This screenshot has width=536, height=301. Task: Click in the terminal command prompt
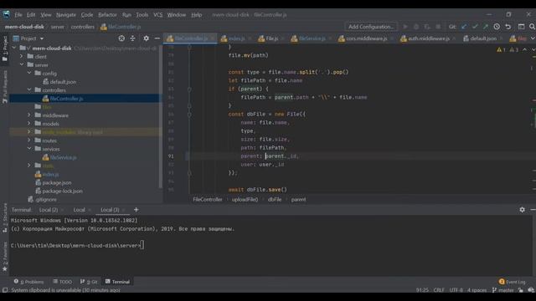[x=142, y=245]
